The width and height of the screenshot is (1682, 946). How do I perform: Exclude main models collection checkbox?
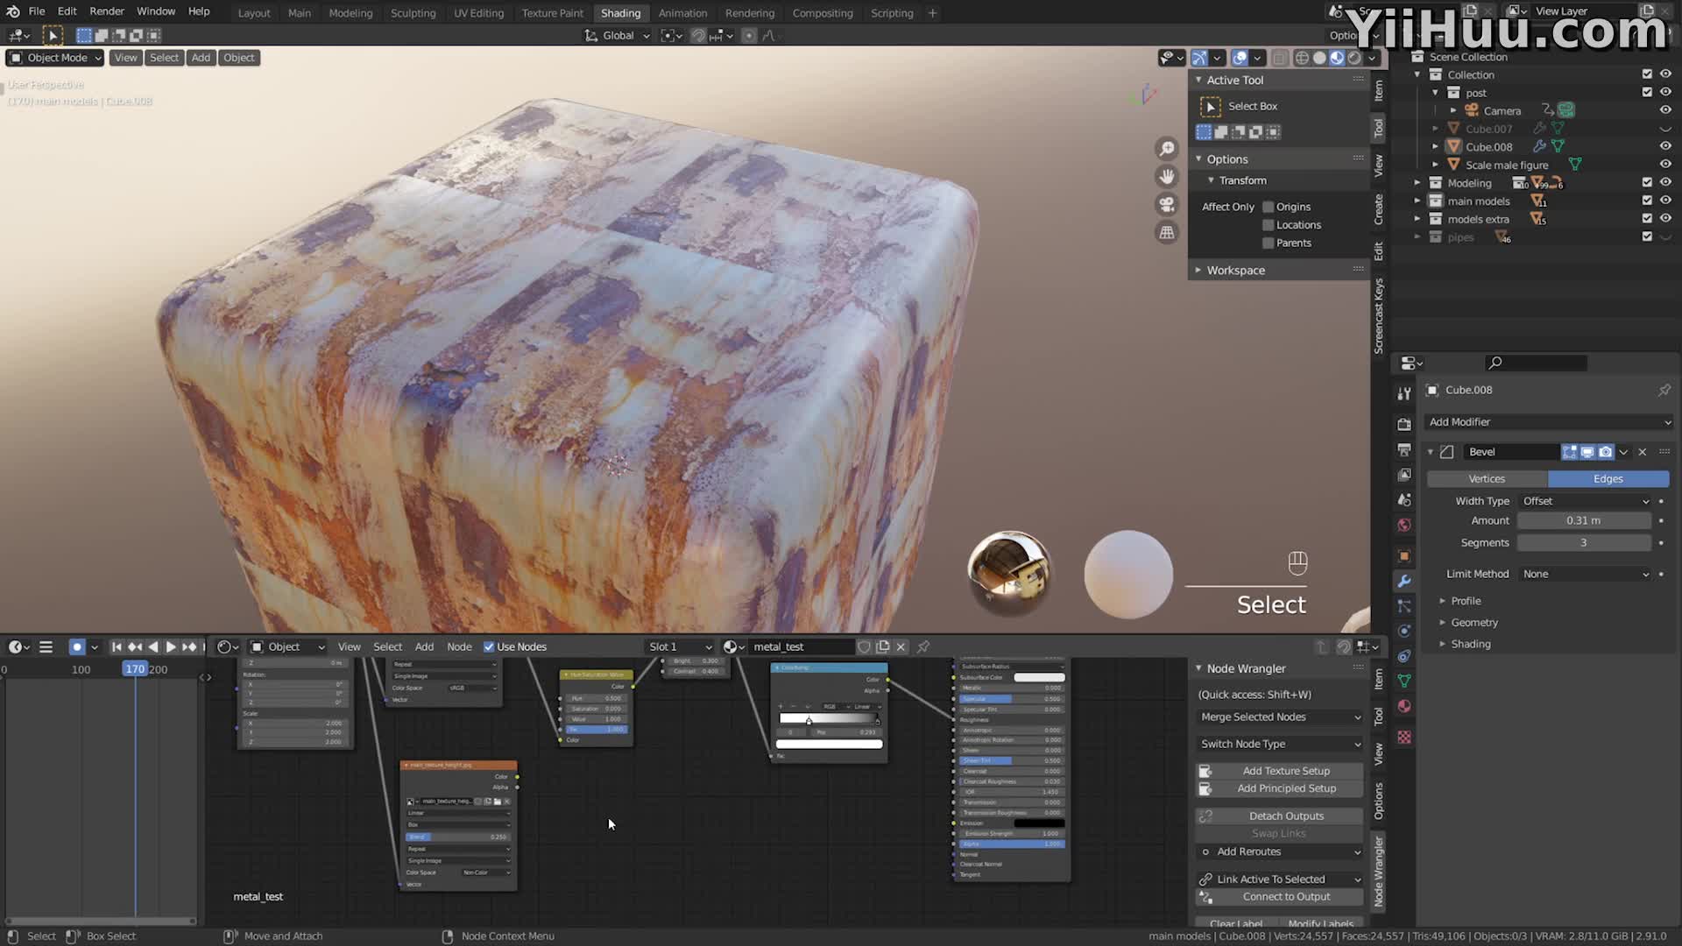(1647, 201)
